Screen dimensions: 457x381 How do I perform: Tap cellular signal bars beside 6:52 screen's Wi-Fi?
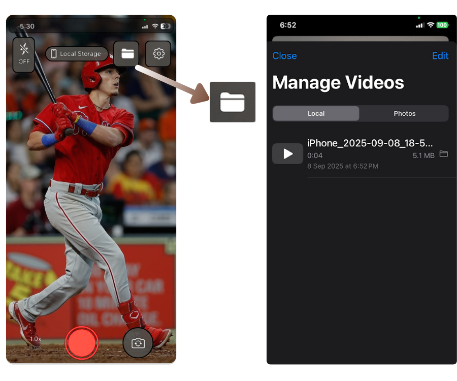pos(419,25)
